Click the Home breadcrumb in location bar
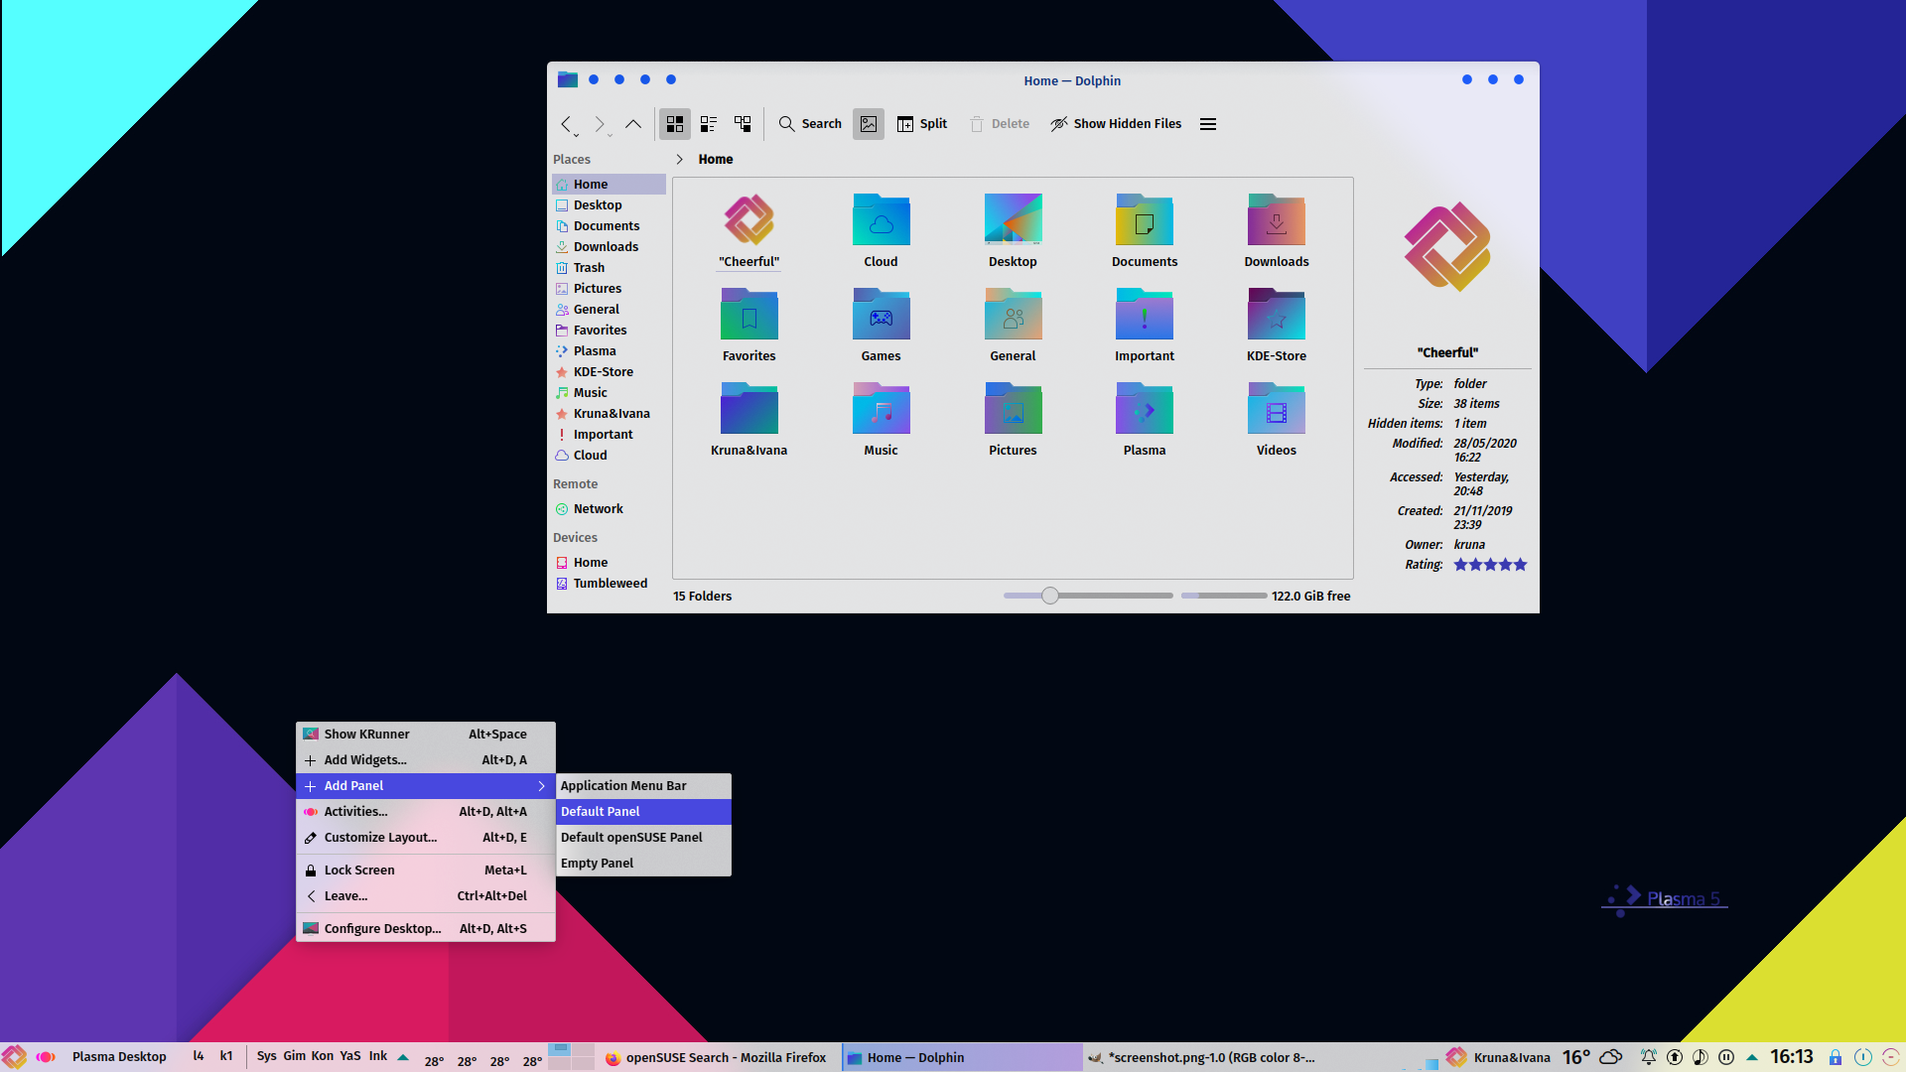The image size is (1906, 1072). (716, 159)
